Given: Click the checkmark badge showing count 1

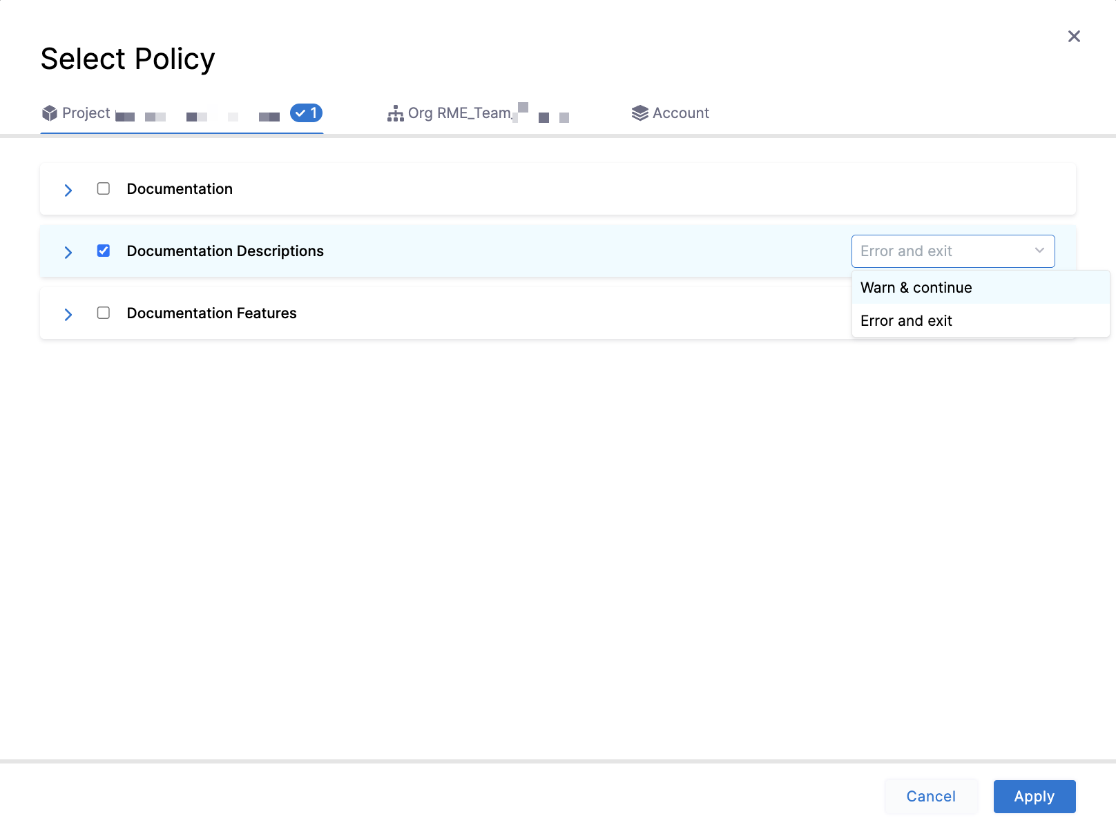Looking at the screenshot, I should tap(306, 113).
